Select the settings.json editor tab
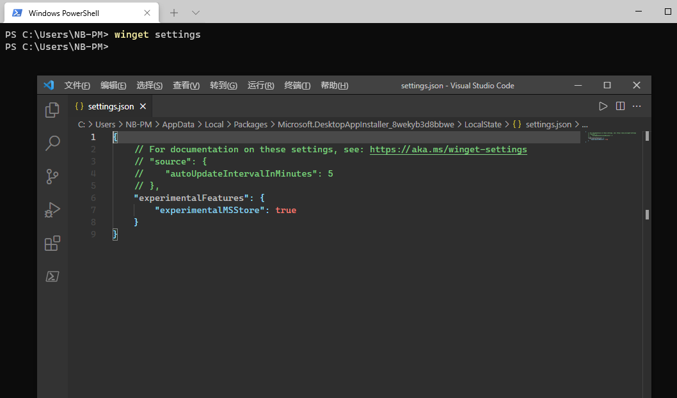This screenshot has width=677, height=398. [x=110, y=107]
